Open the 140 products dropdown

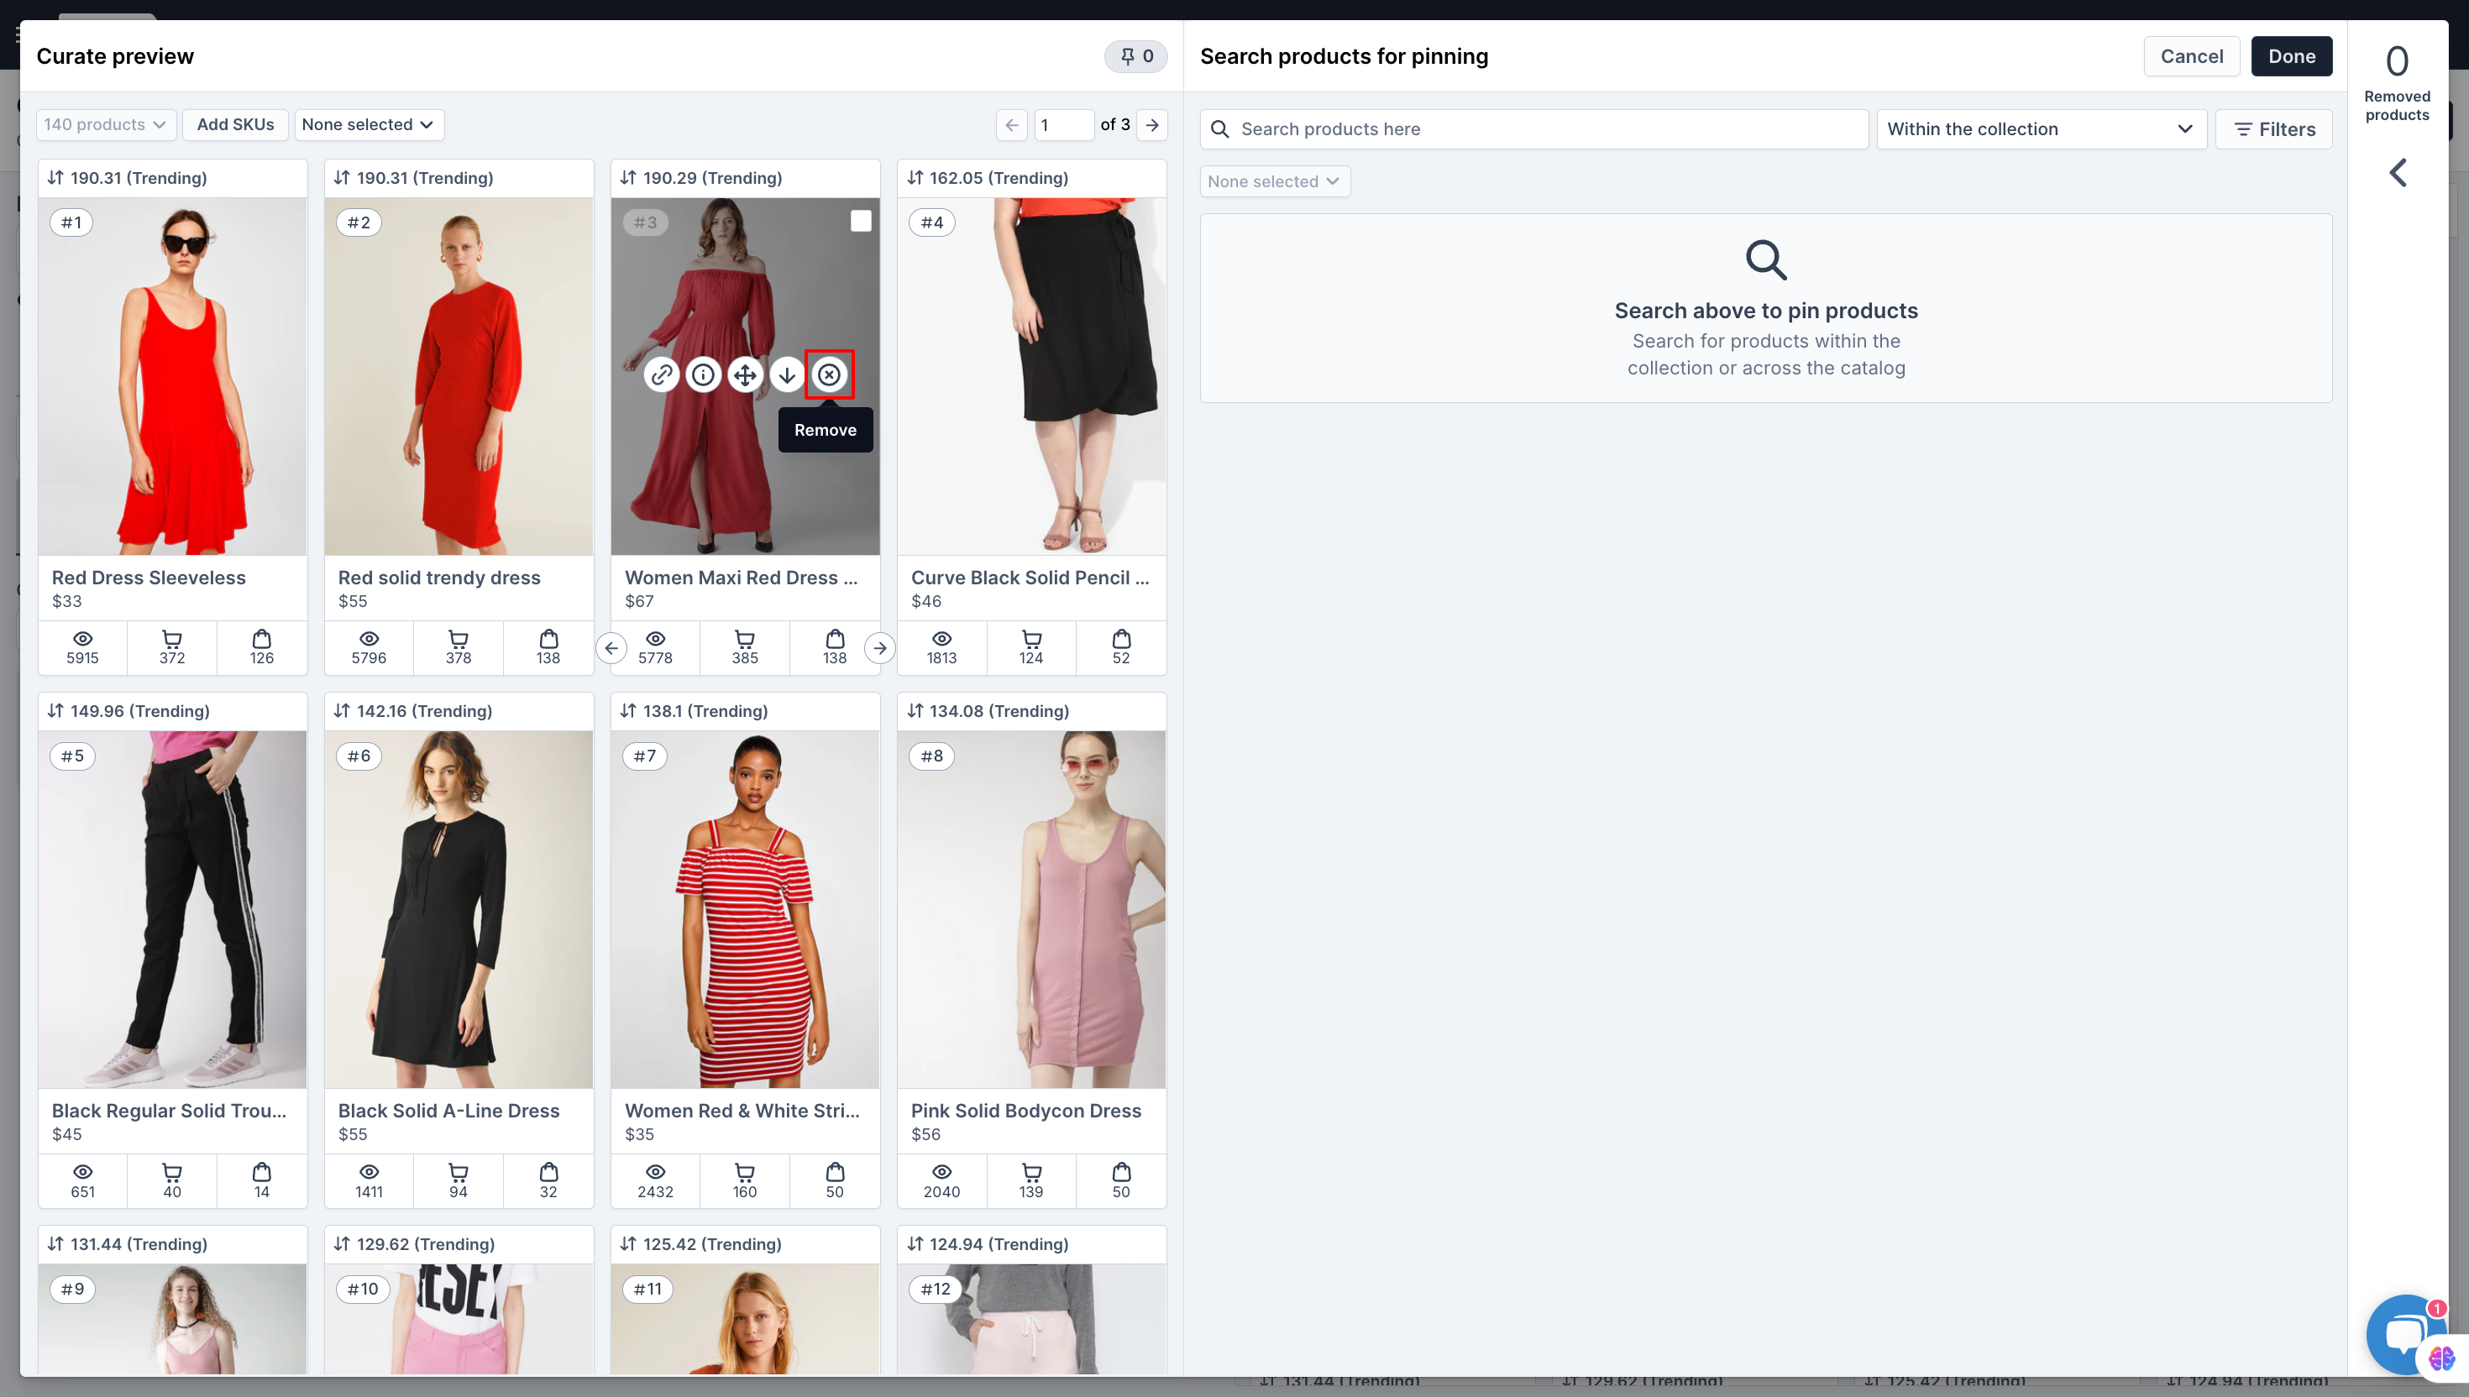(x=106, y=125)
